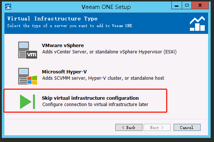Click the Veeam chart logo in blue header
This screenshot has height=142, width=214.
[x=197, y=24]
